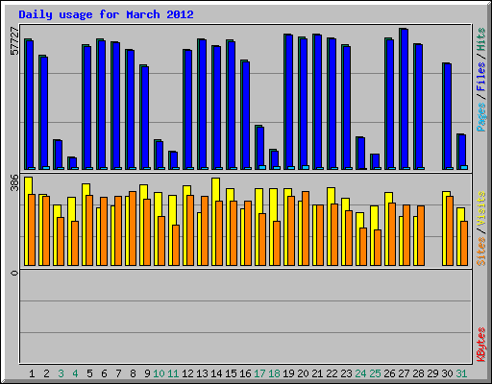Click the cyan 'Pages' legend label

481,117
